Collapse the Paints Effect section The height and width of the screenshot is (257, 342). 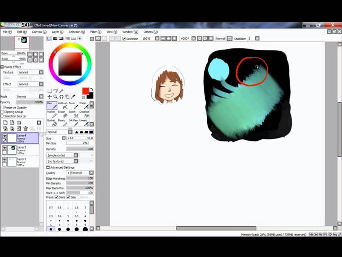pyautogui.click(x=2, y=67)
